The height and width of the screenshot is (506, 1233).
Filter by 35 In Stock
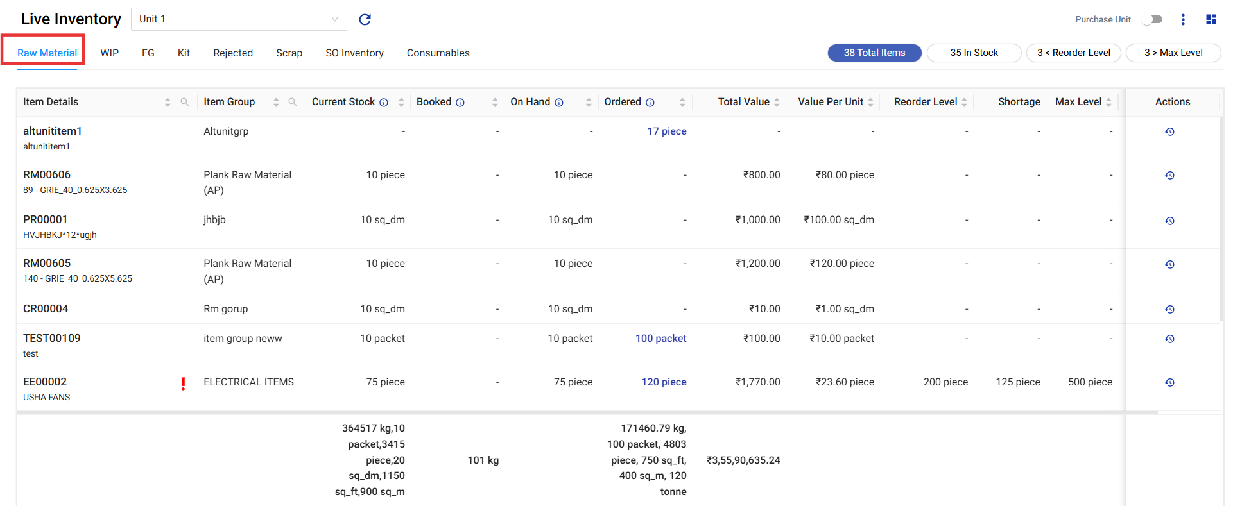point(974,53)
